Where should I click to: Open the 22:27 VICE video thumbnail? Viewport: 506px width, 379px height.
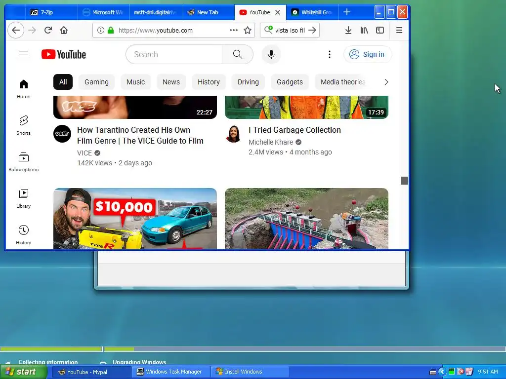(x=135, y=107)
